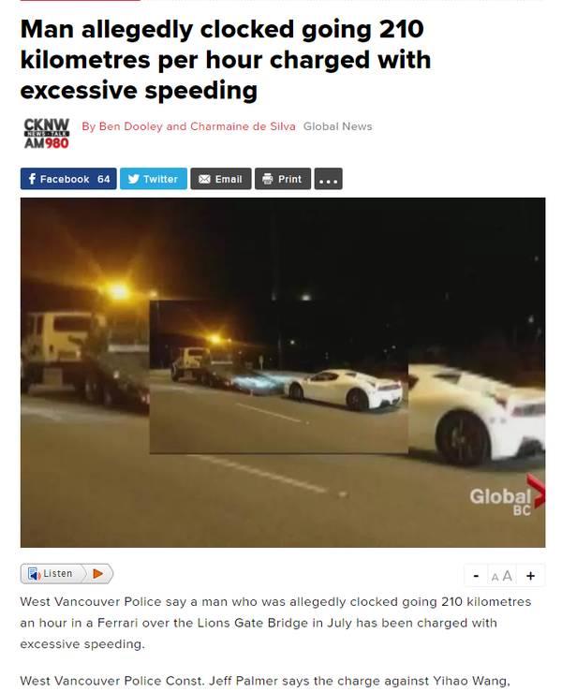Play the Listen audio with orange arrow
Screen dimensions: 562x692
98,574
